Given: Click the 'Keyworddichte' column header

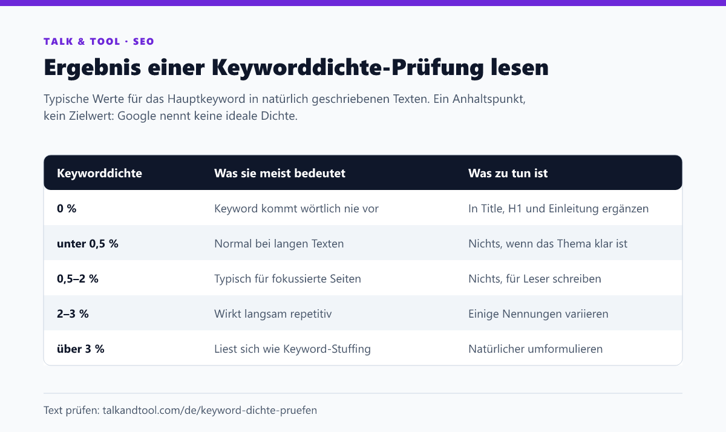Looking at the screenshot, I should point(99,173).
